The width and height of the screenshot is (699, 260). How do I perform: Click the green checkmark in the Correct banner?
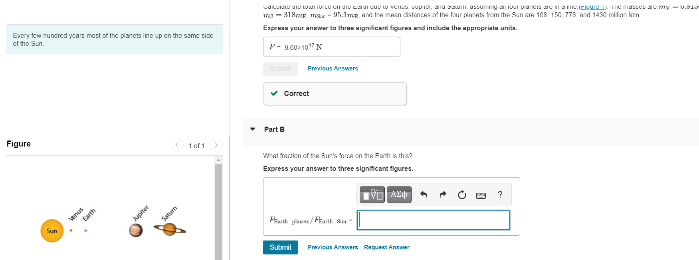[x=273, y=94]
